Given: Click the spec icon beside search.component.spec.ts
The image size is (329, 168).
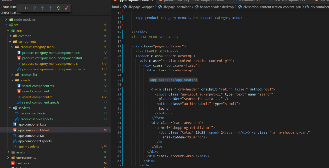Looking at the screenshot, I should (19, 102).
